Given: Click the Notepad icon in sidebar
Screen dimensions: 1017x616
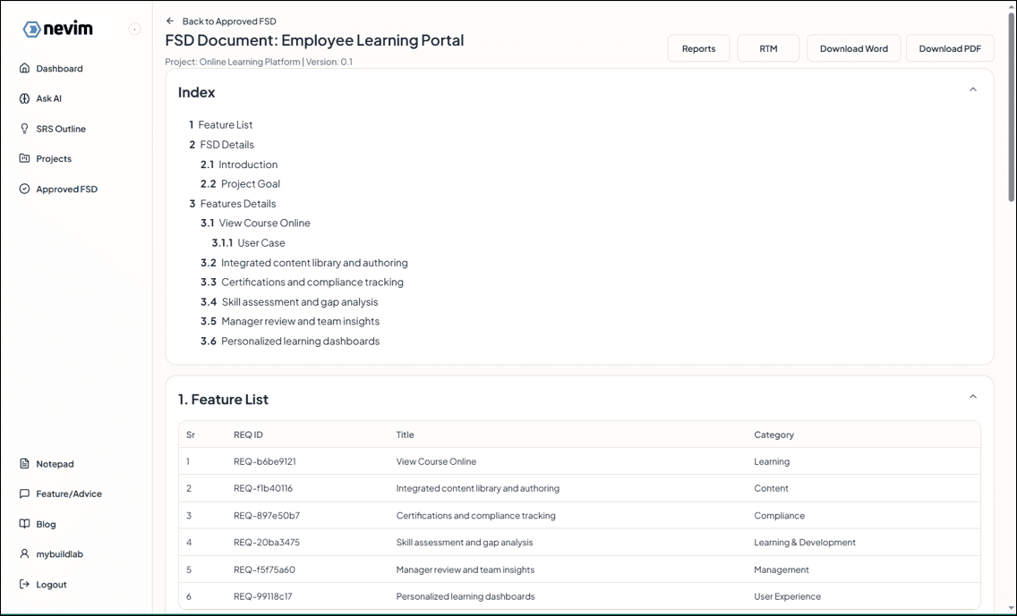Looking at the screenshot, I should coord(25,464).
